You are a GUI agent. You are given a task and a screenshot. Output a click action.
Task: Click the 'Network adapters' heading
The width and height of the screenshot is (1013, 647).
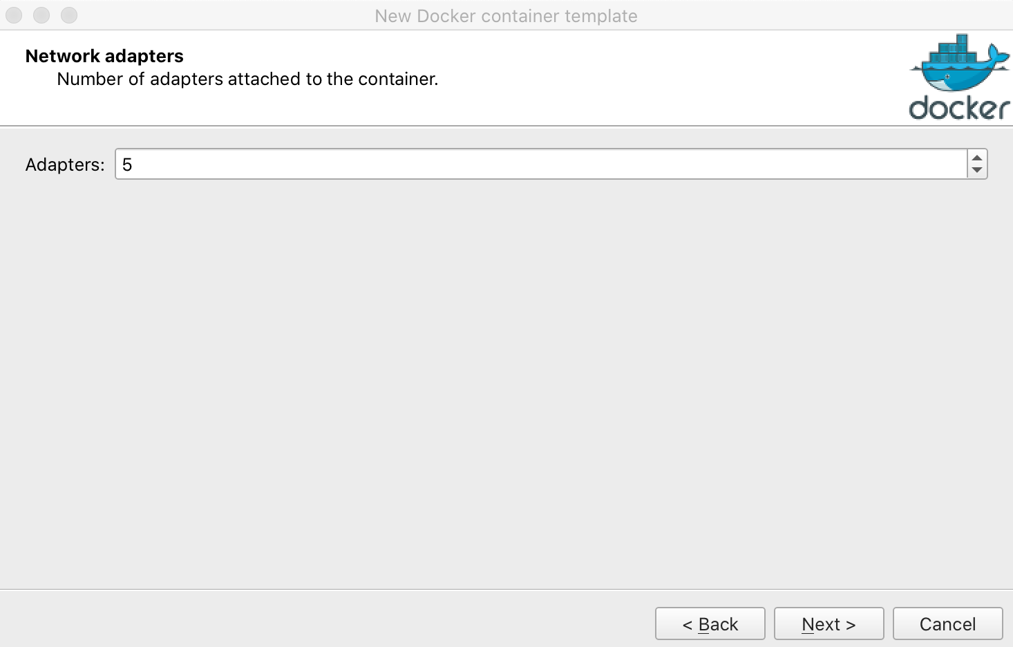(x=104, y=55)
